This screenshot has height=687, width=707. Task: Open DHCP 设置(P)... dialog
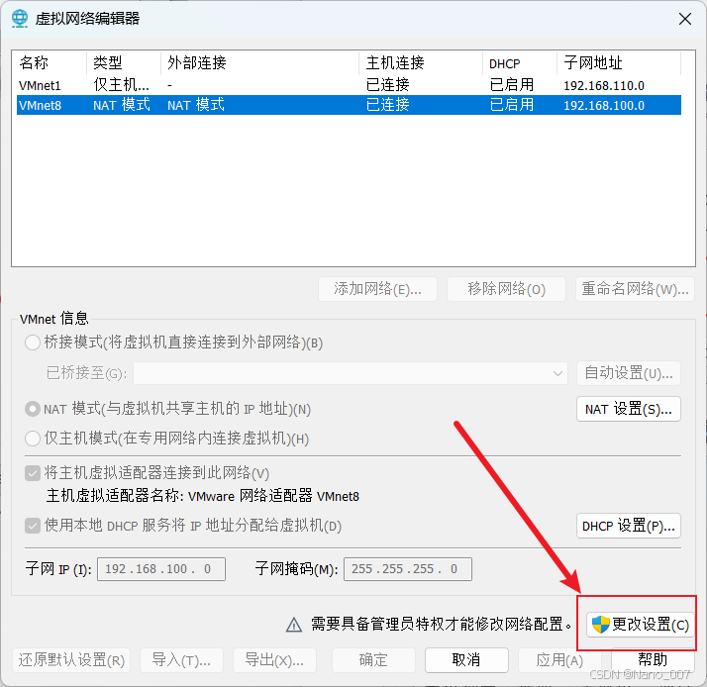[x=629, y=526]
